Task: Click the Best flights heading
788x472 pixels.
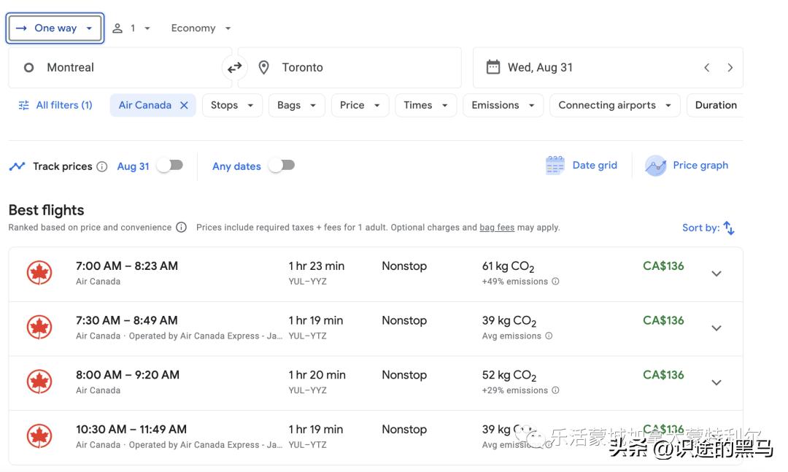Action: coord(46,210)
